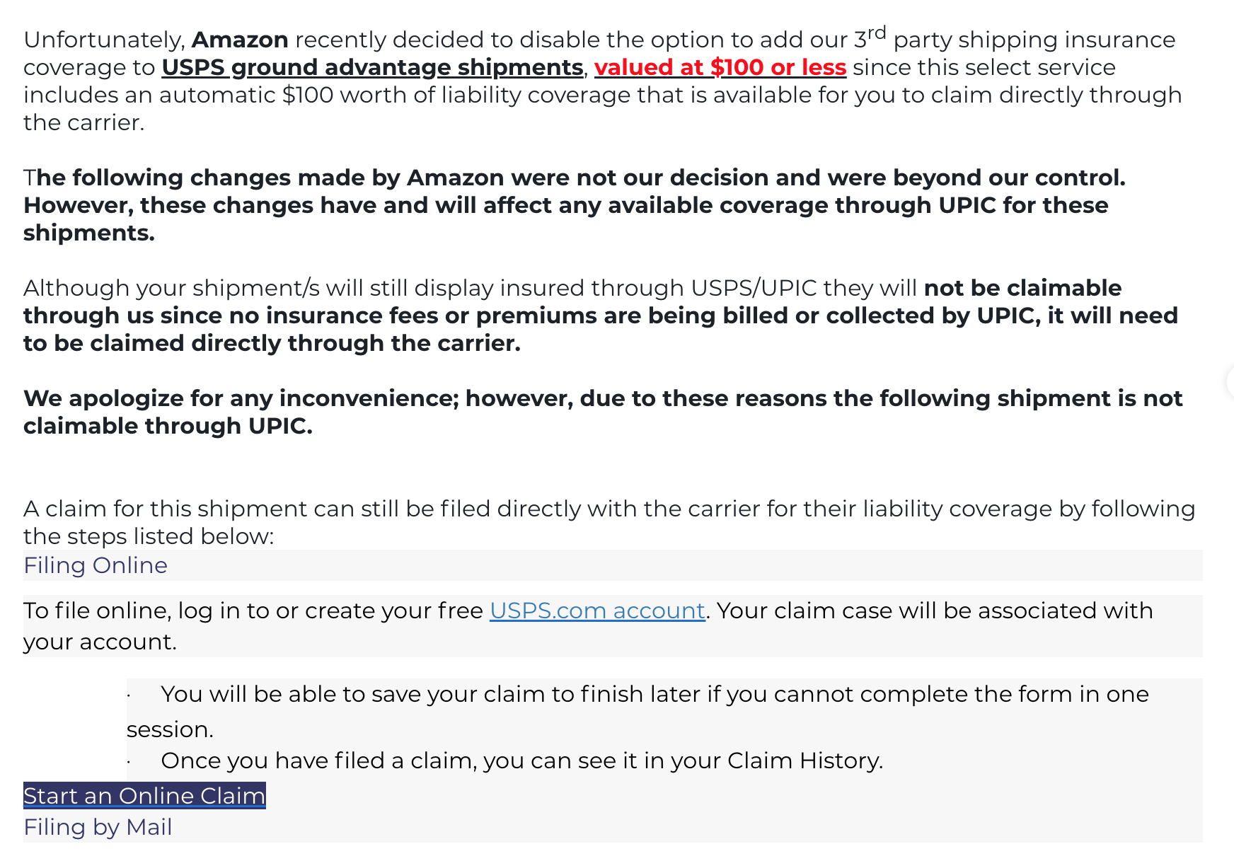
Task: Open the USPS.com account link
Action: pyautogui.click(x=597, y=611)
